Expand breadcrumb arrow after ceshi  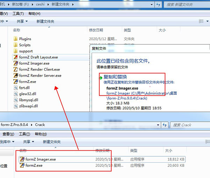[x=48, y=5]
